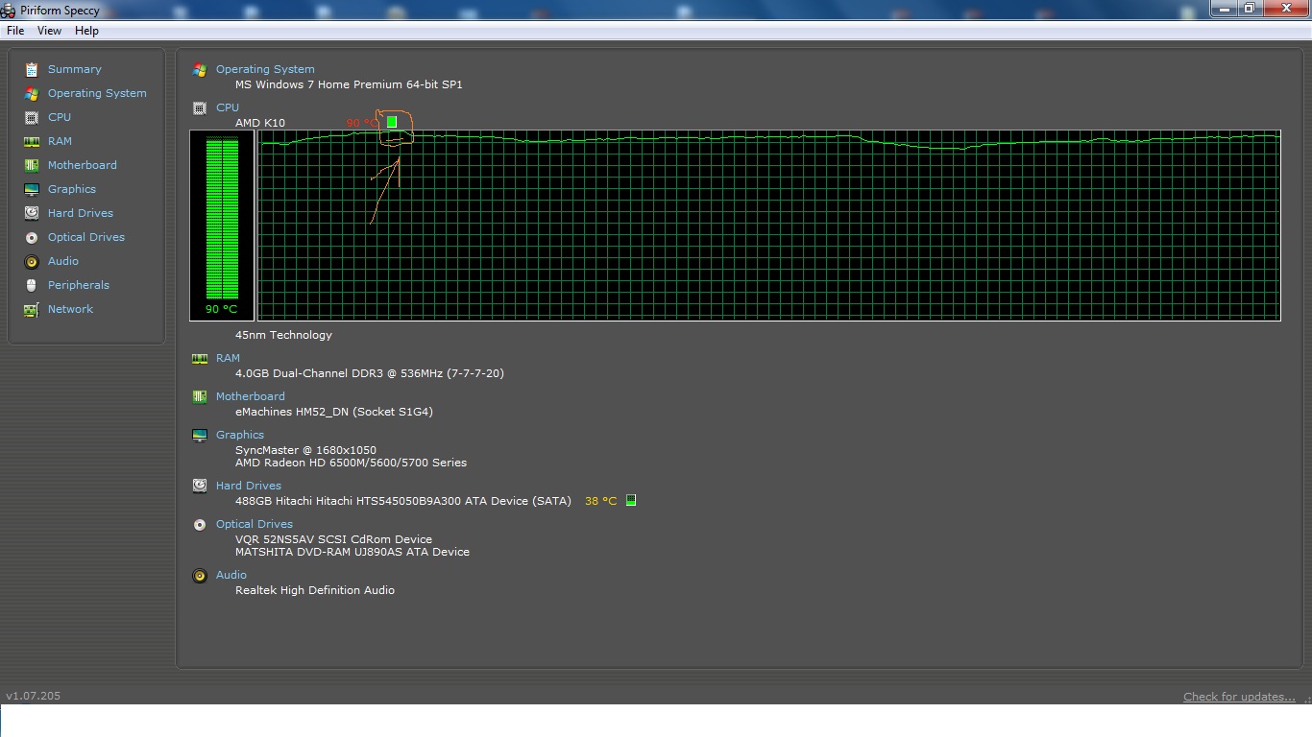The image size is (1312, 737).
Task: Click AMD Radeon HD 6500M/5600/5700 Series text
Action: click(x=351, y=463)
